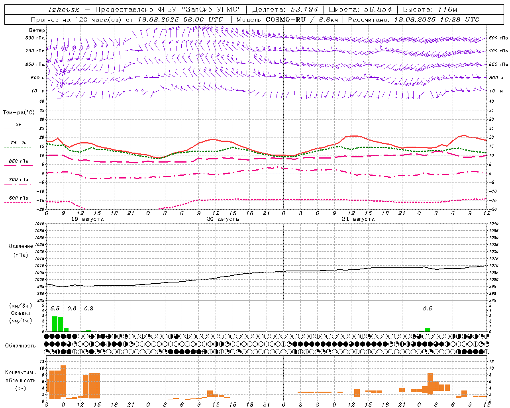Click the Прогноз на 120 часа(ов) text
The width and height of the screenshot is (510, 408).
click(x=76, y=20)
